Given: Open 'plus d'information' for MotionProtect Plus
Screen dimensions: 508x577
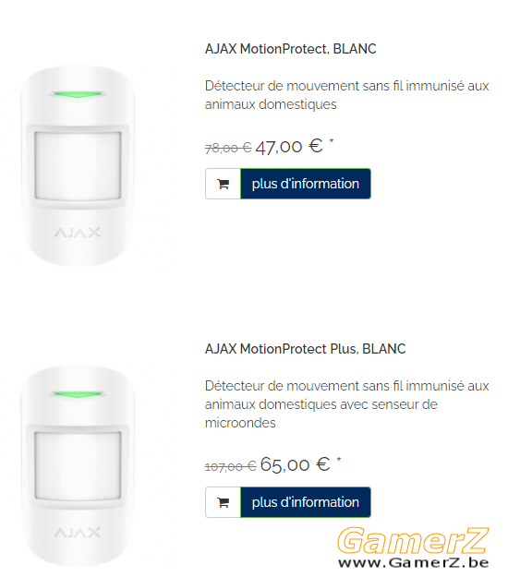Looking at the screenshot, I should coord(306,502).
